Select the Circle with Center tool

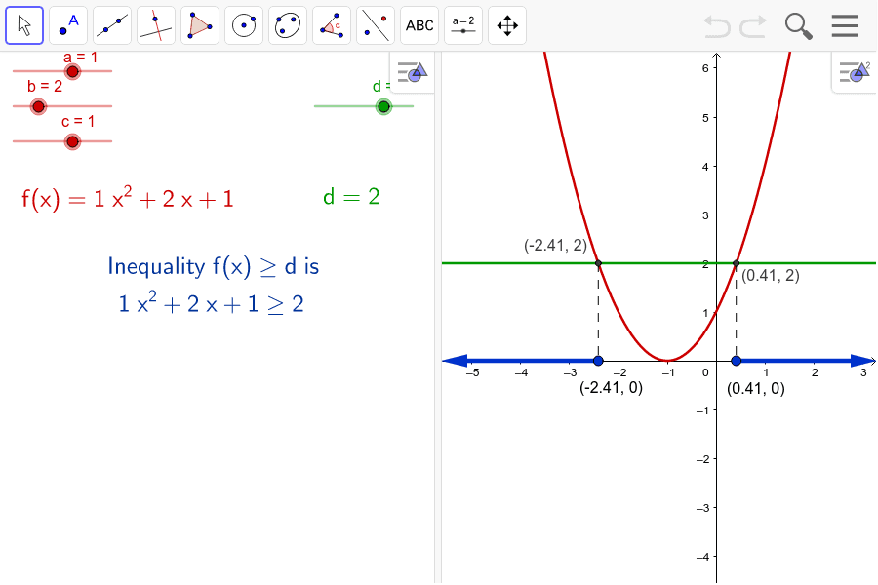[x=244, y=25]
